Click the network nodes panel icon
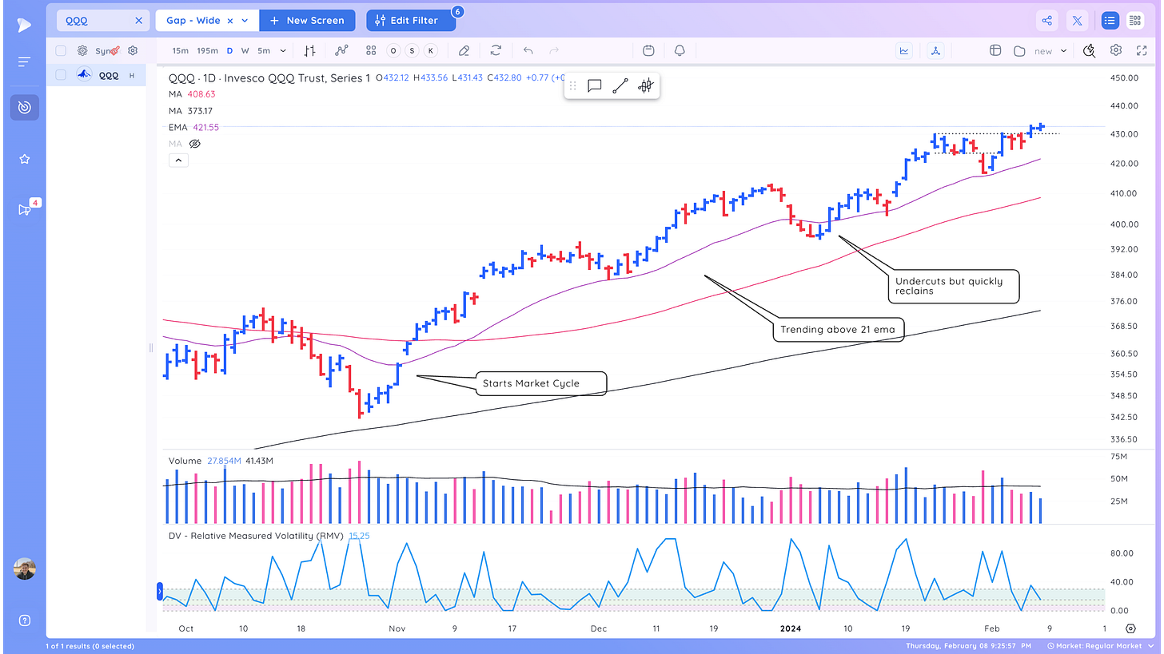 coord(935,50)
